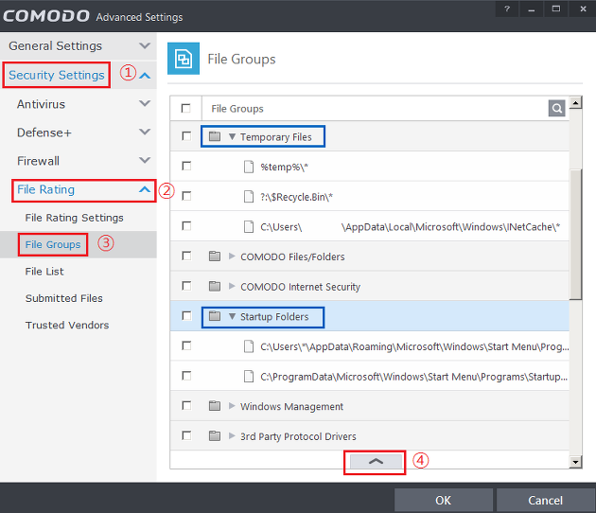Check the ?:\$Recycle.Bin\* entry checkbox

click(186, 196)
